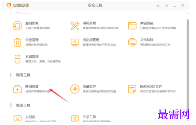Open the 火绒剑 shield icon
The width and height of the screenshot is (196, 125).
[17, 118]
